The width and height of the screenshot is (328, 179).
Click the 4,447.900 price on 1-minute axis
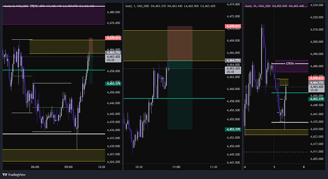click(x=233, y=162)
